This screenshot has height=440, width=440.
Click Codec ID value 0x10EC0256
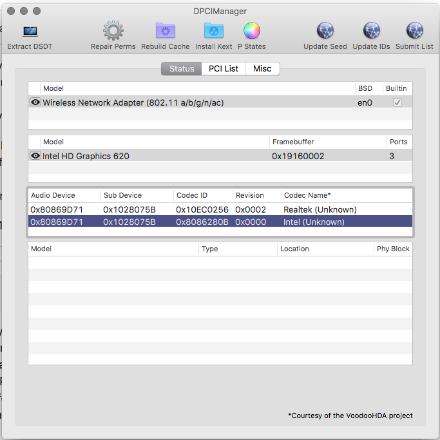tap(202, 209)
